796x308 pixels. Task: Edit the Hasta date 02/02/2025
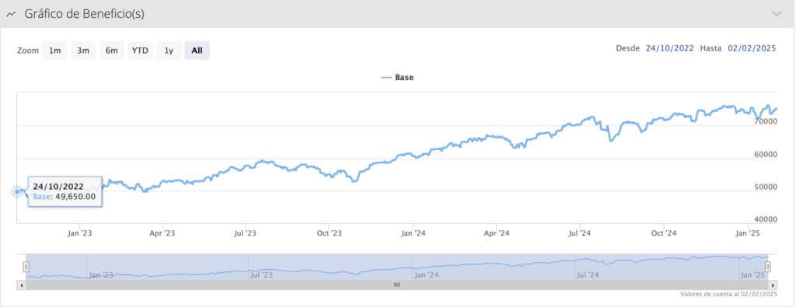tap(752, 48)
